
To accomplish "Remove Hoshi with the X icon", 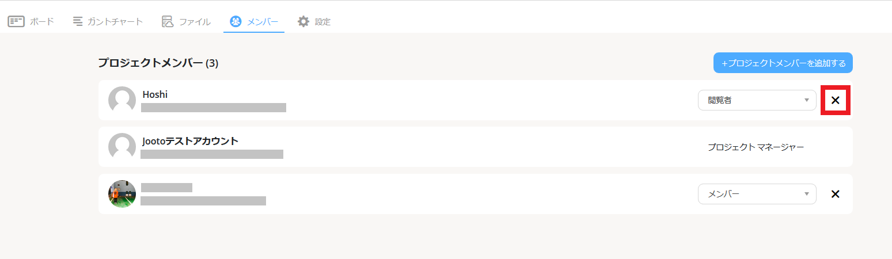I will click(x=836, y=100).
